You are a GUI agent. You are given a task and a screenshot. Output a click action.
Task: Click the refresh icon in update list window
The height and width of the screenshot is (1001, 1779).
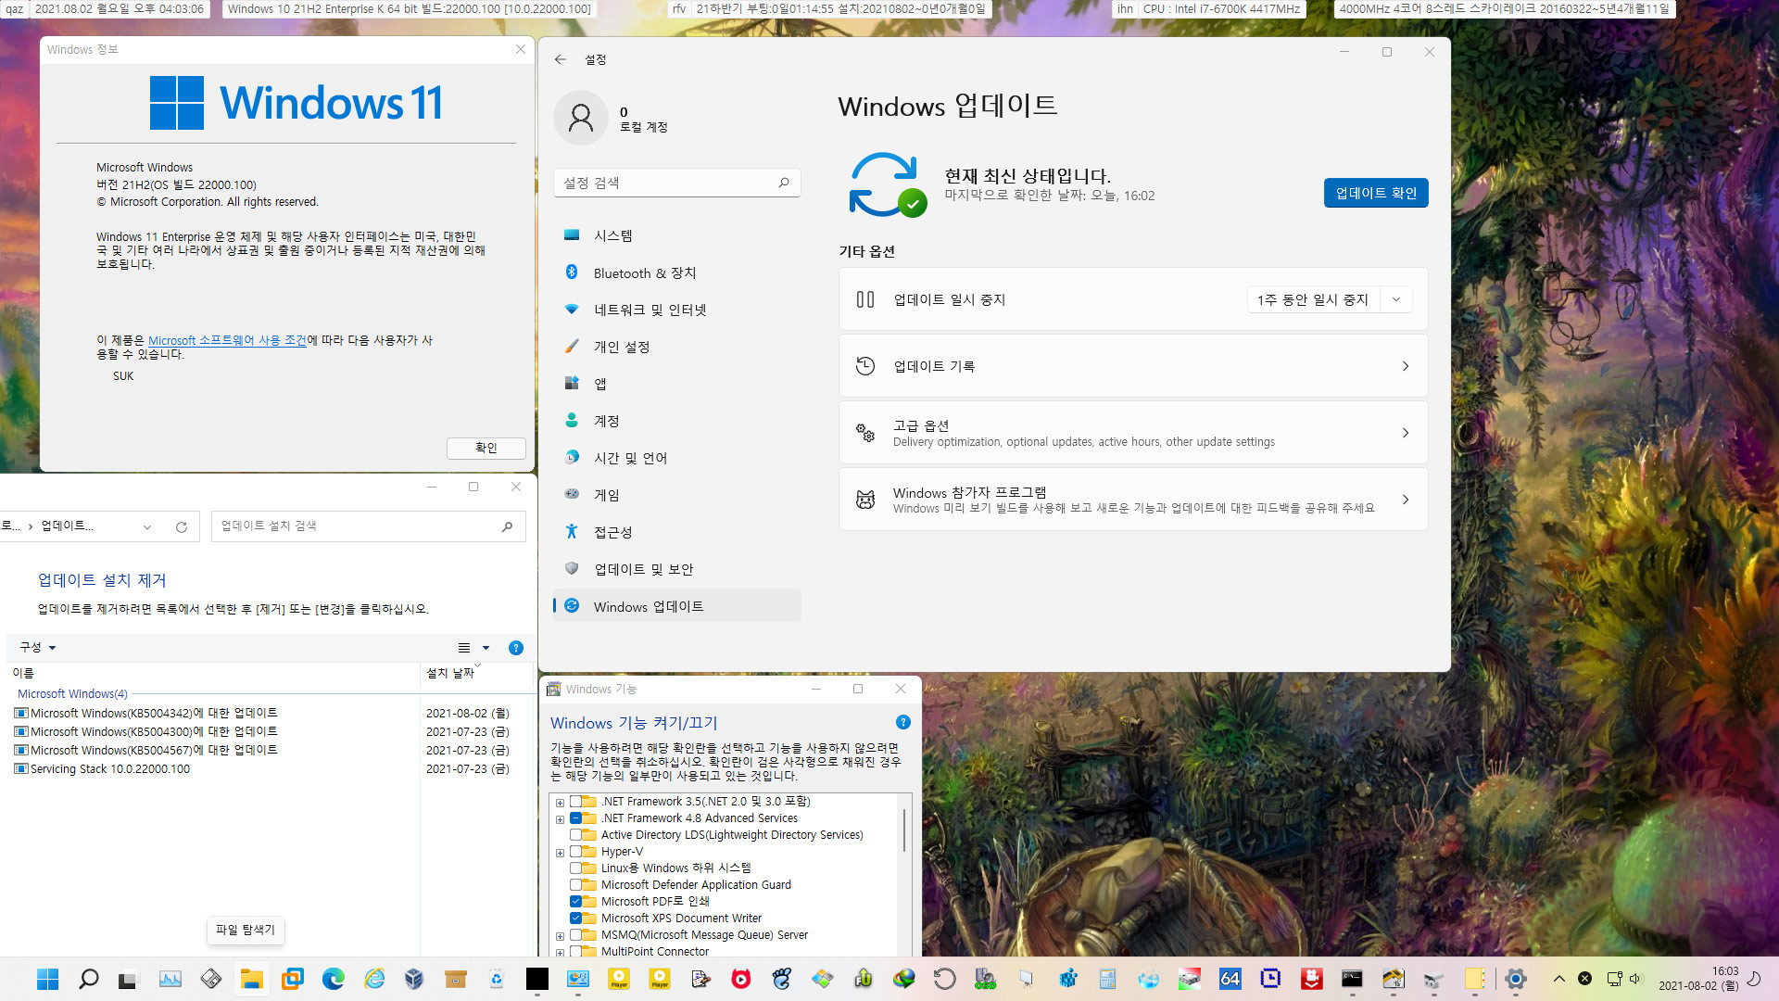click(182, 526)
